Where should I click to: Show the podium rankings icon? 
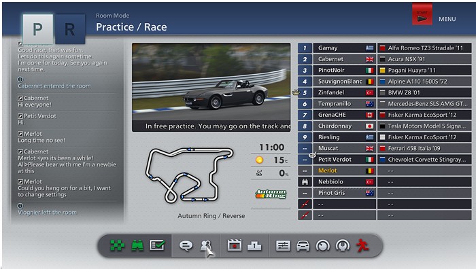coord(254,246)
